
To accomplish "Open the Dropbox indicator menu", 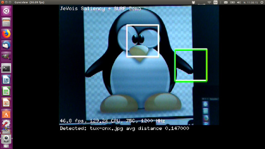I will pyautogui.click(x=193, y=2).
